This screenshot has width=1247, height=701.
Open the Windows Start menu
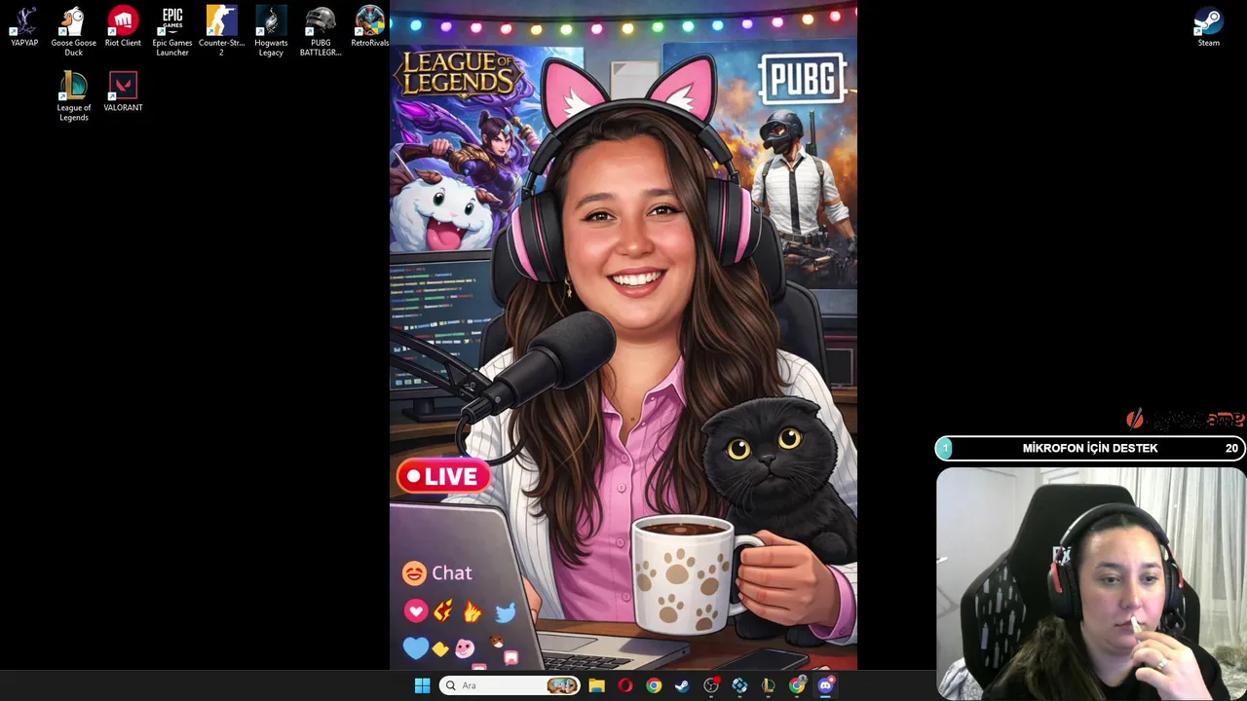pyautogui.click(x=422, y=685)
